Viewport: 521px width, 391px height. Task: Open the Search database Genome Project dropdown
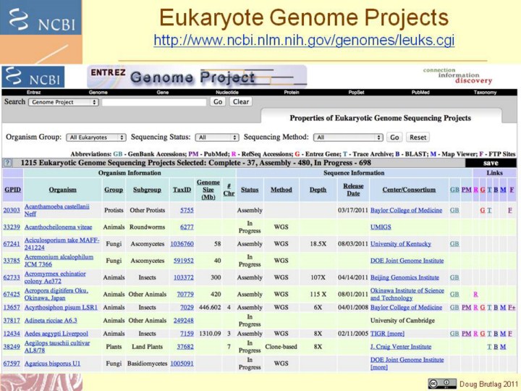[64, 102]
